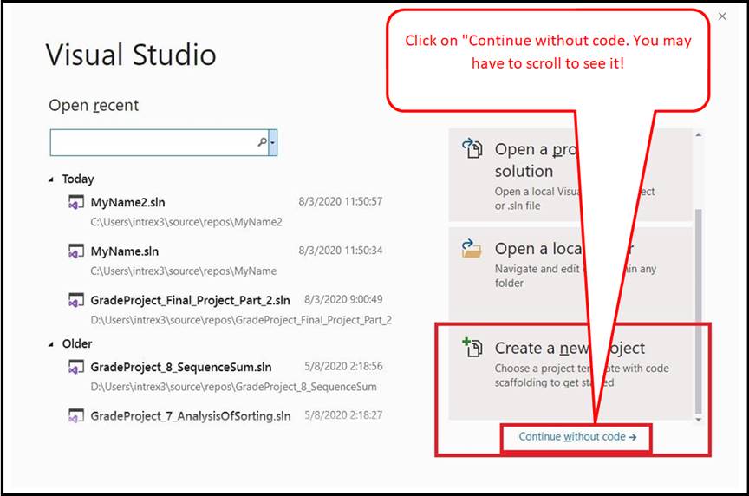Click the Continue without code link
Screen dimensions: 749x496
click(x=577, y=437)
